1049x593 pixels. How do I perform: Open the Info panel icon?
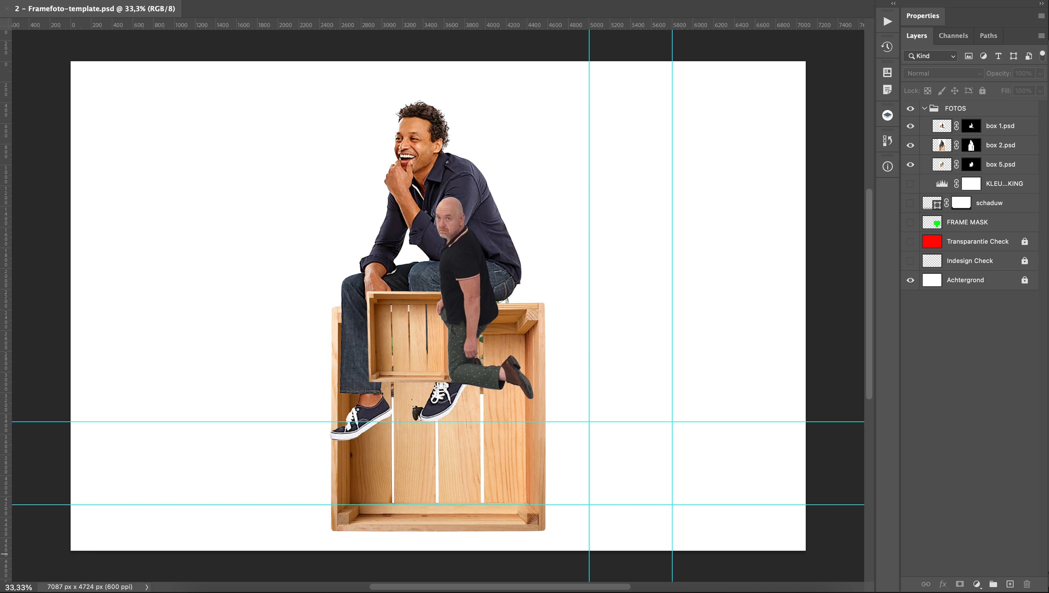(887, 167)
